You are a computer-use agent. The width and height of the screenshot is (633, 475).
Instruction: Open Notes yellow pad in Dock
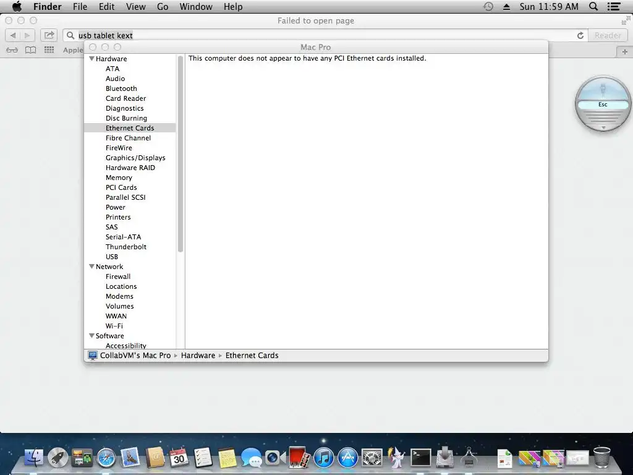click(x=227, y=458)
